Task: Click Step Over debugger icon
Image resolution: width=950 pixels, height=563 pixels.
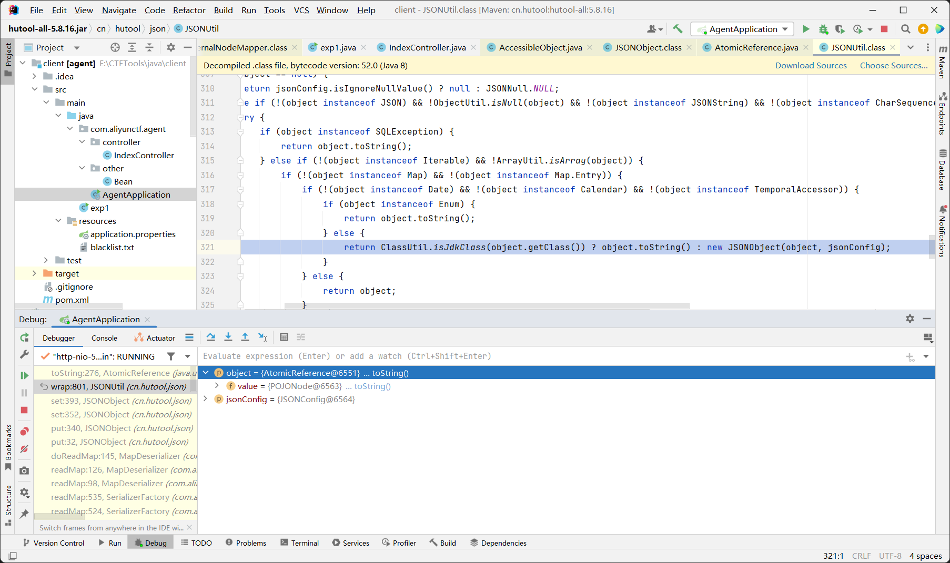Action: [211, 337]
